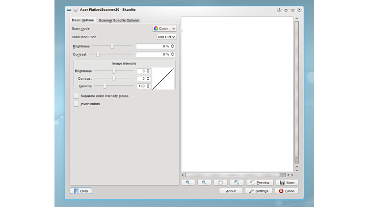The height and width of the screenshot is (207, 369).
Task: Enable Separate color intensity tables
Action: point(76,96)
